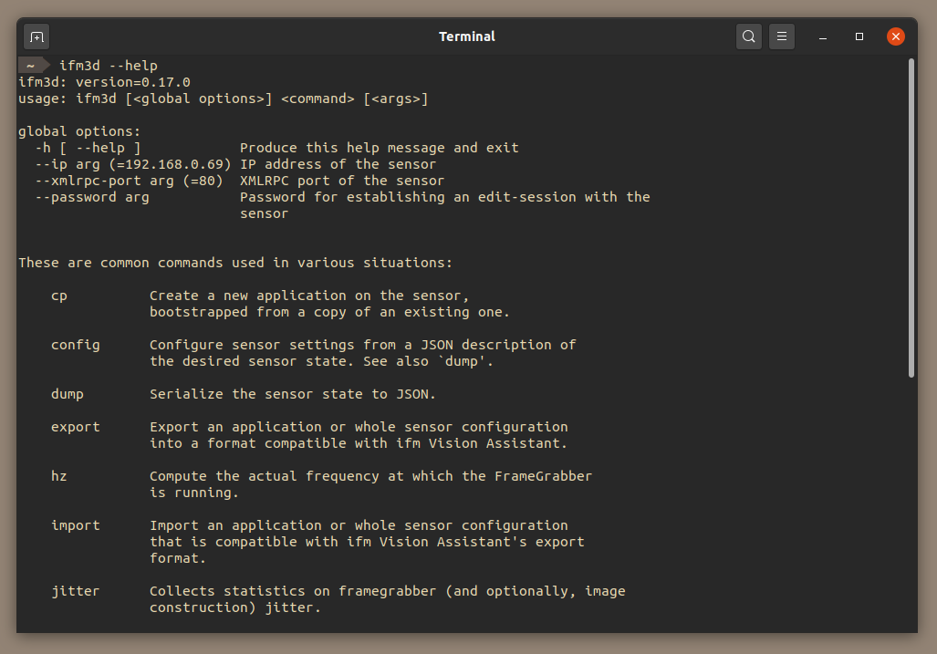This screenshot has width=937, height=654.
Task: Click the minimize button
Action: [x=822, y=36]
